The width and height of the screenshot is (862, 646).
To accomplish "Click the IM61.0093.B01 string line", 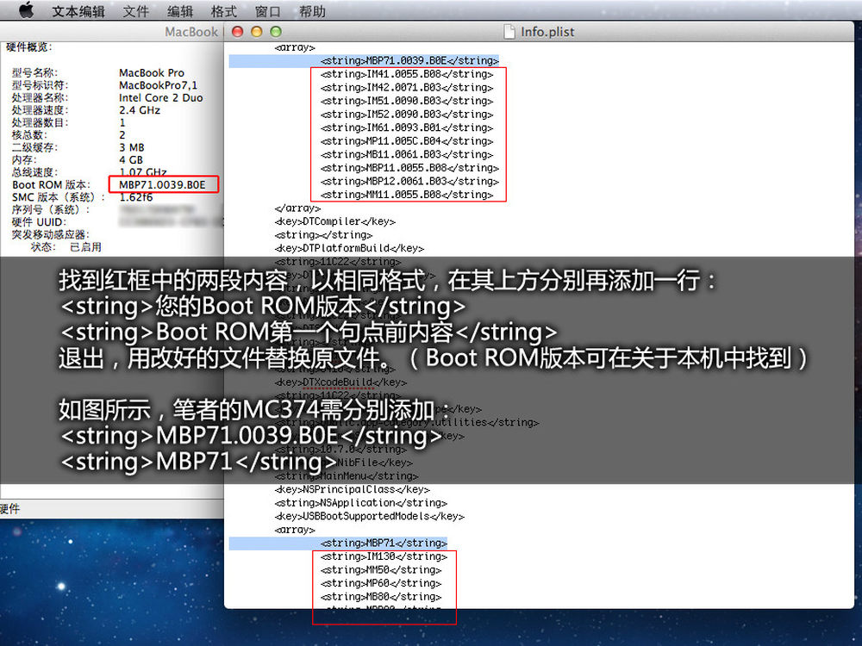I will pyautogui.click(x=407, y=127).
